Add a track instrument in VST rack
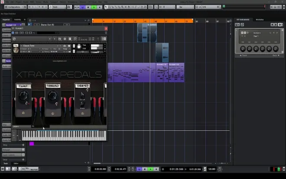Viewport: 286px width, 179px height. [x=237, y=25]
